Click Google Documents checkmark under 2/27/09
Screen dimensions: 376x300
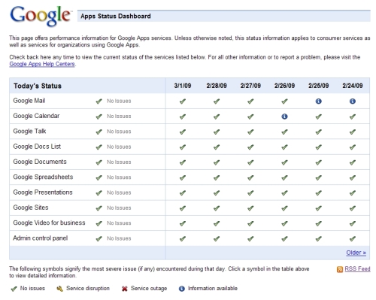click(x=250, y=162)
